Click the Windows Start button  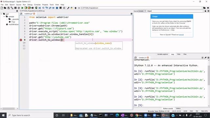(3, 115)
